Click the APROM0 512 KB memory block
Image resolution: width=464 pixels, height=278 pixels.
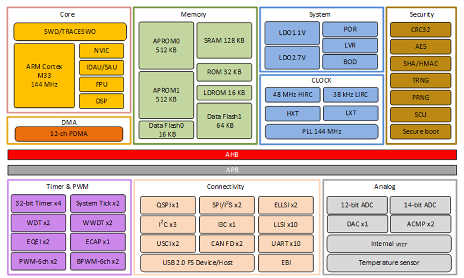(x=165, y=46)
